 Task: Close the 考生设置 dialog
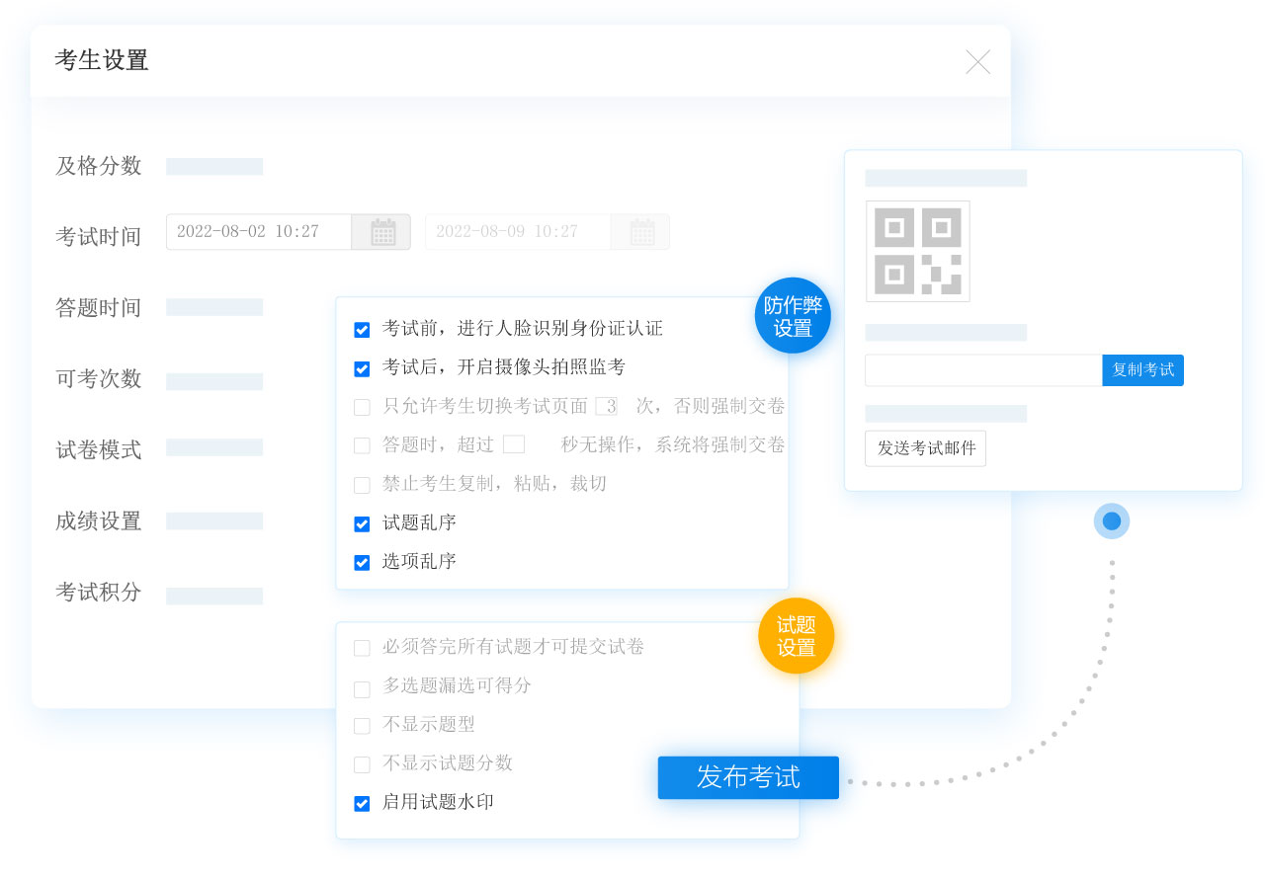tap(977, 62)
